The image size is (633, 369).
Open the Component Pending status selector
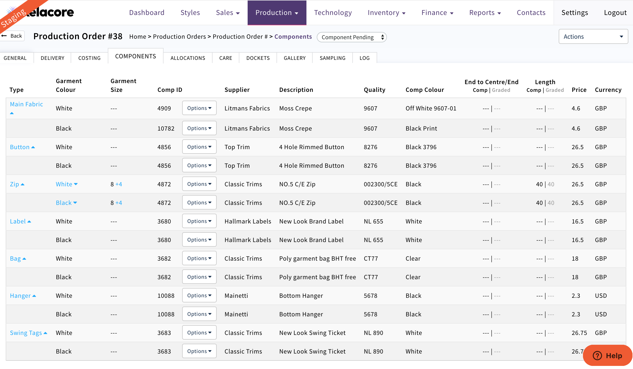(x=352, y=37)
